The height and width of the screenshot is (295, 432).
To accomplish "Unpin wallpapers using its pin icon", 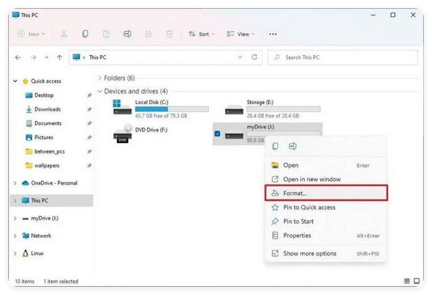I will (89, 166).
